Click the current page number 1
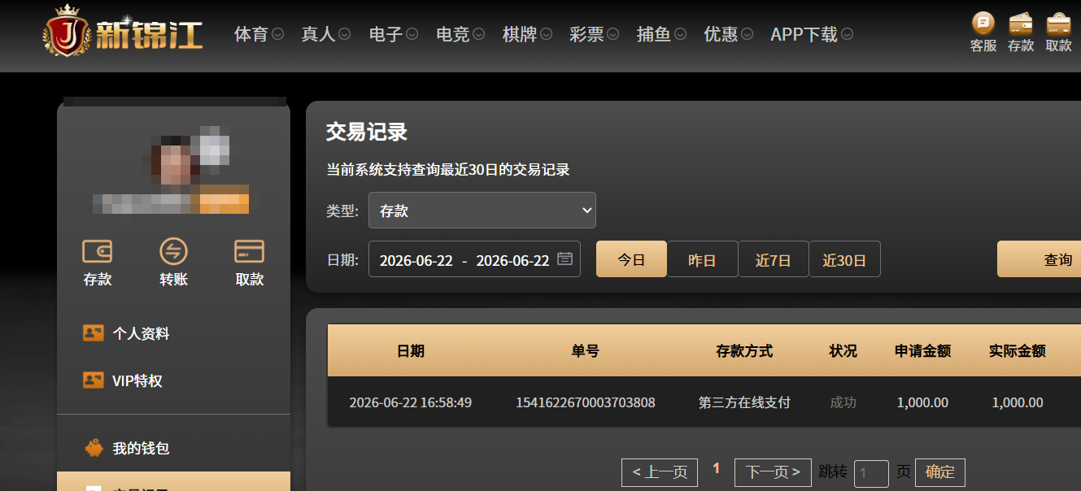Screen dimensions: 1081x491 coord(717,468)
